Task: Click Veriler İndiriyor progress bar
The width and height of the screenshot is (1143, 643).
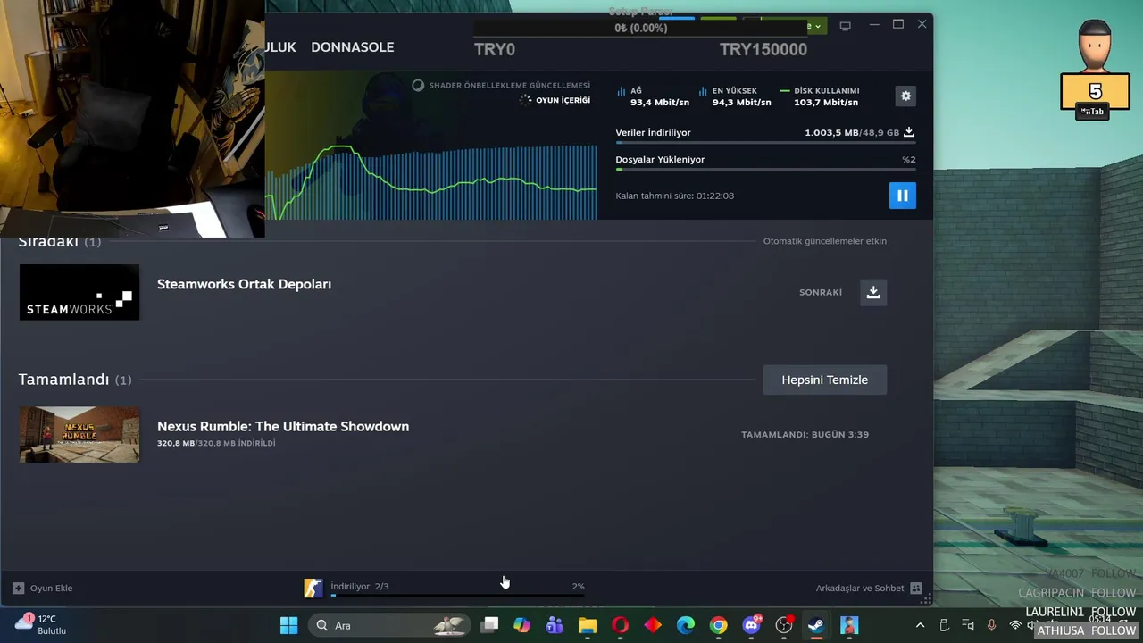Action: pyautogui.click(x=765, y=143)
